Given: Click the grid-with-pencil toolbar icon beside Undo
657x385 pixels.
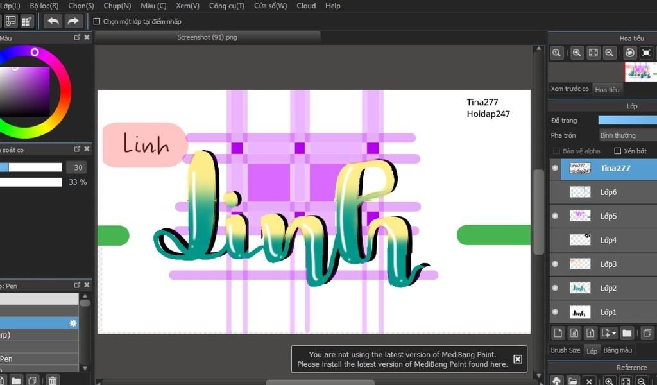Looking at the screenshot, I should (x=27, y=21).
